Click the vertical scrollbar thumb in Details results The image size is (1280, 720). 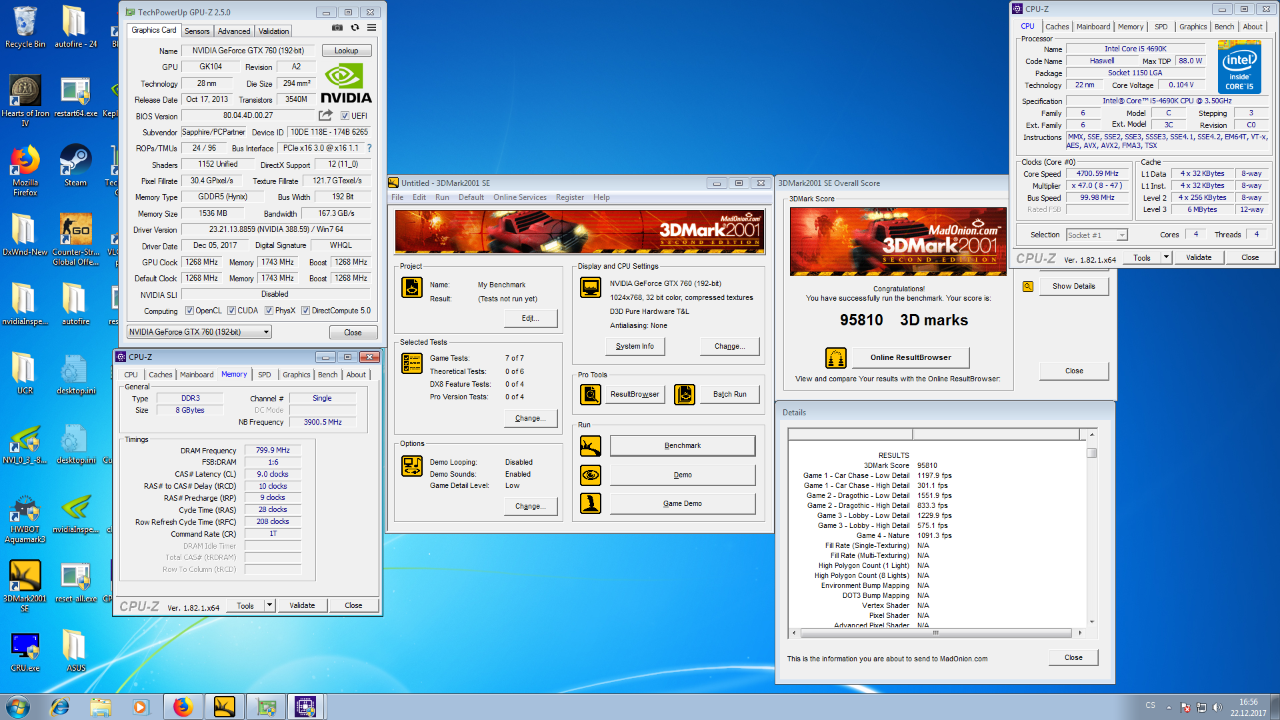click(x=1091, y=453)
